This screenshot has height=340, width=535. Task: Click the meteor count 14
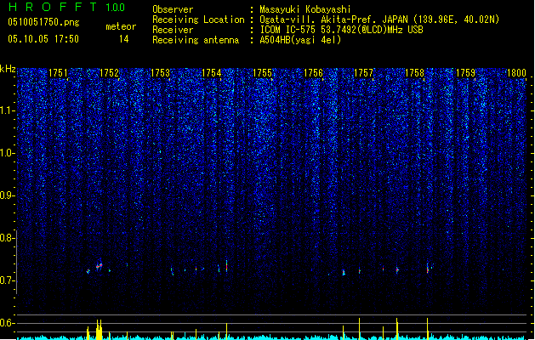click(124, 39)
